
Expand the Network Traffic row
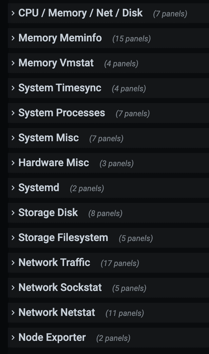coord(54,262)
